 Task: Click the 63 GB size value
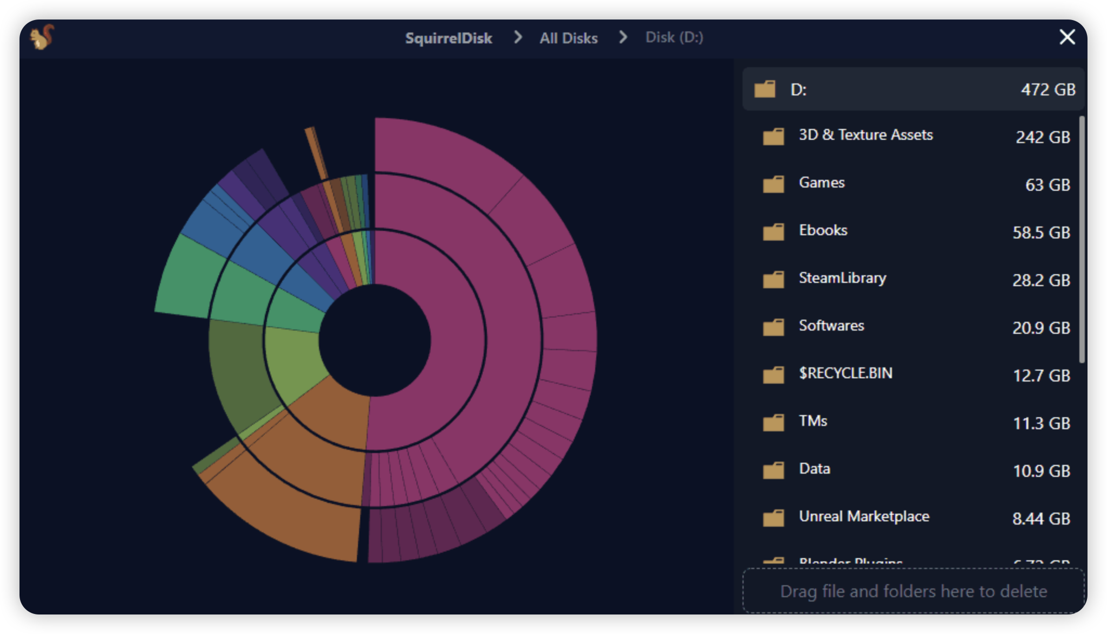tap(1047, 185)
